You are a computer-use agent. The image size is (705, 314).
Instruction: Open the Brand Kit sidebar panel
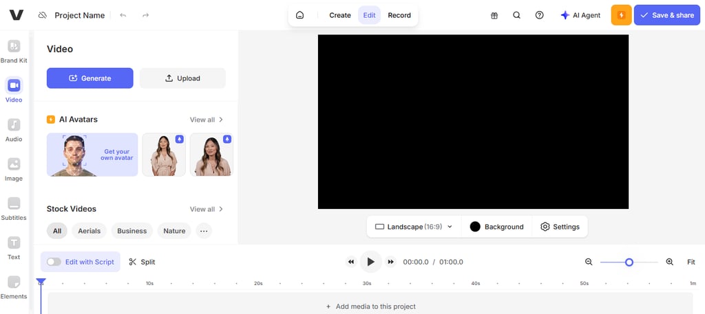(x=14, y=52)
